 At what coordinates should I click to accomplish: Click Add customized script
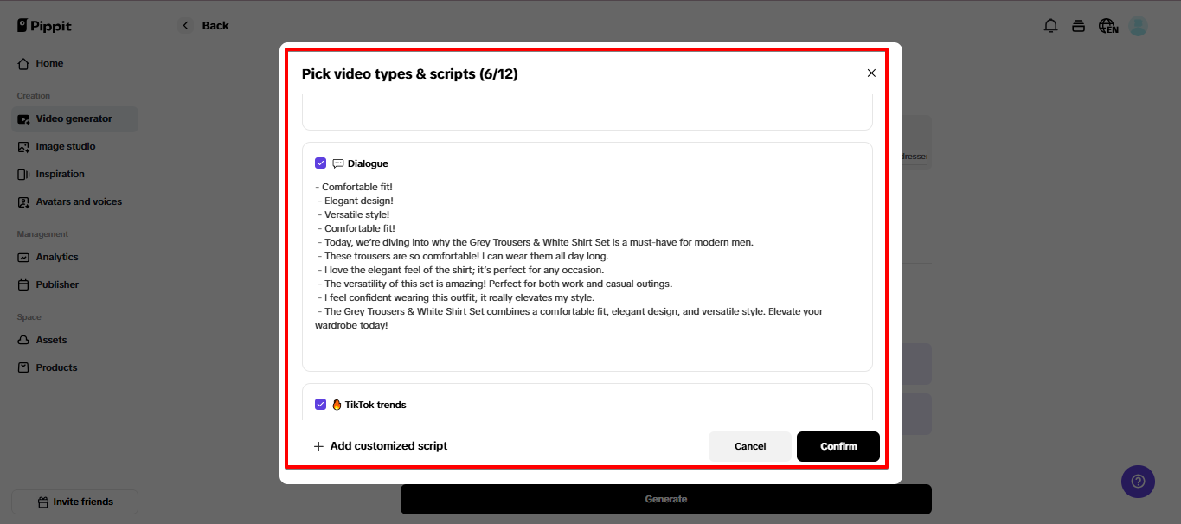pos(381,445)
